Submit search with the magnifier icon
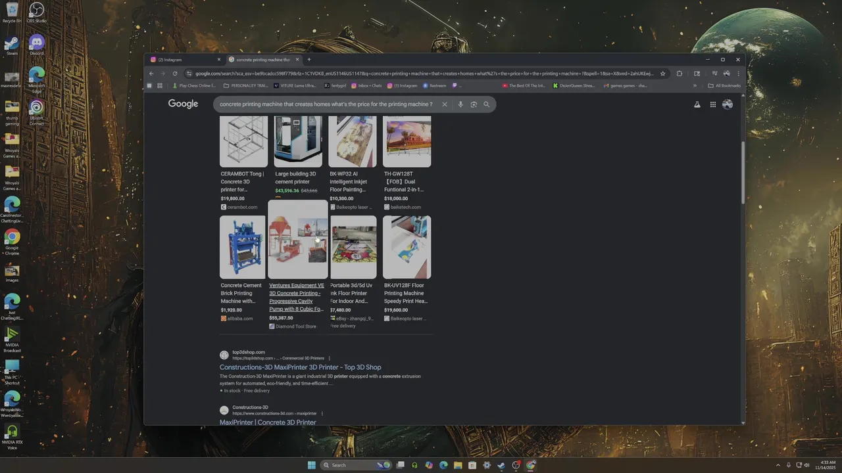The width and height of the screenshot is (842, 473). (x=487, y=104)
